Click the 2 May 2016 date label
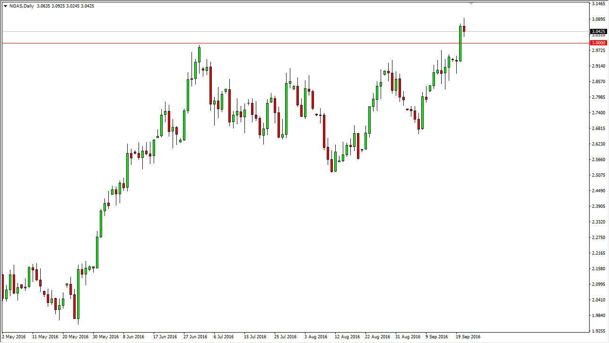609x343 pixels. pyautogui.click(x=15, y=337)
